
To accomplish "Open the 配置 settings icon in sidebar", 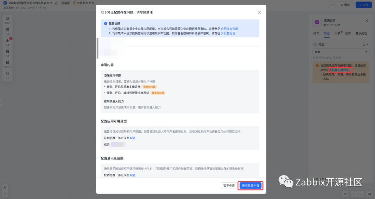I will pos(7,52).
